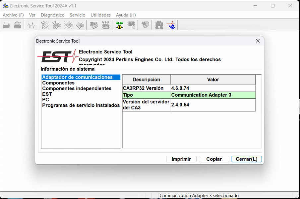The height and width of the screenshot is (199, 300).
Task: Activate the green Connect/Disconnect ECM icon
Action: (x=119, y=25)
